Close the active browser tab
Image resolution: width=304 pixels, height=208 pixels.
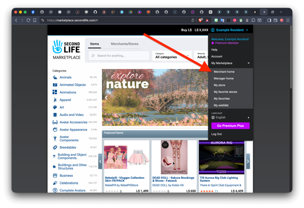(x=264, y=12)
